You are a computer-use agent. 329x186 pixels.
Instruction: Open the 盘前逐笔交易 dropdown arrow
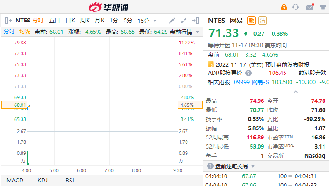pos(253,166)
